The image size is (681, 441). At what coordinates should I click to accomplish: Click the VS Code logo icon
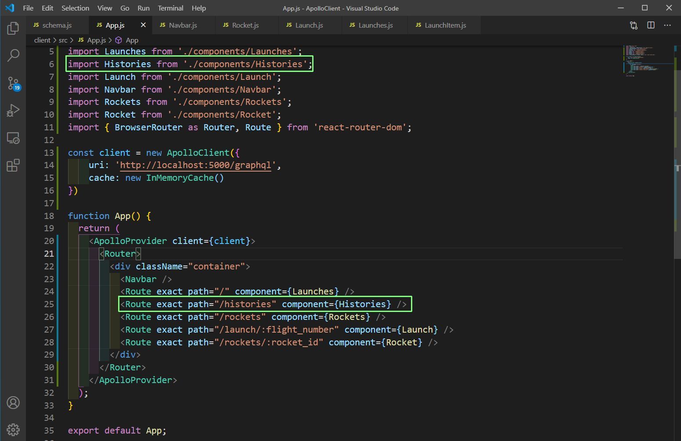click(x=10, y=8)
